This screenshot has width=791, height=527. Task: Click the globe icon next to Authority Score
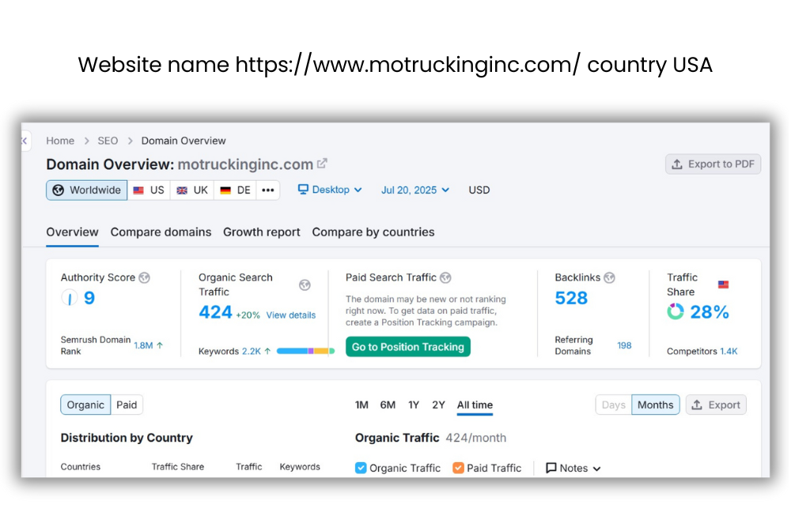tap(144, 278)
